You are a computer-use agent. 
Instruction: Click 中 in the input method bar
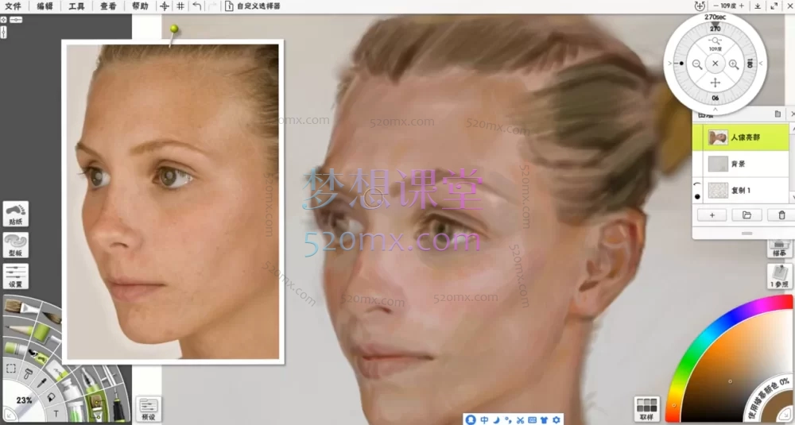[x=484, y=419]
